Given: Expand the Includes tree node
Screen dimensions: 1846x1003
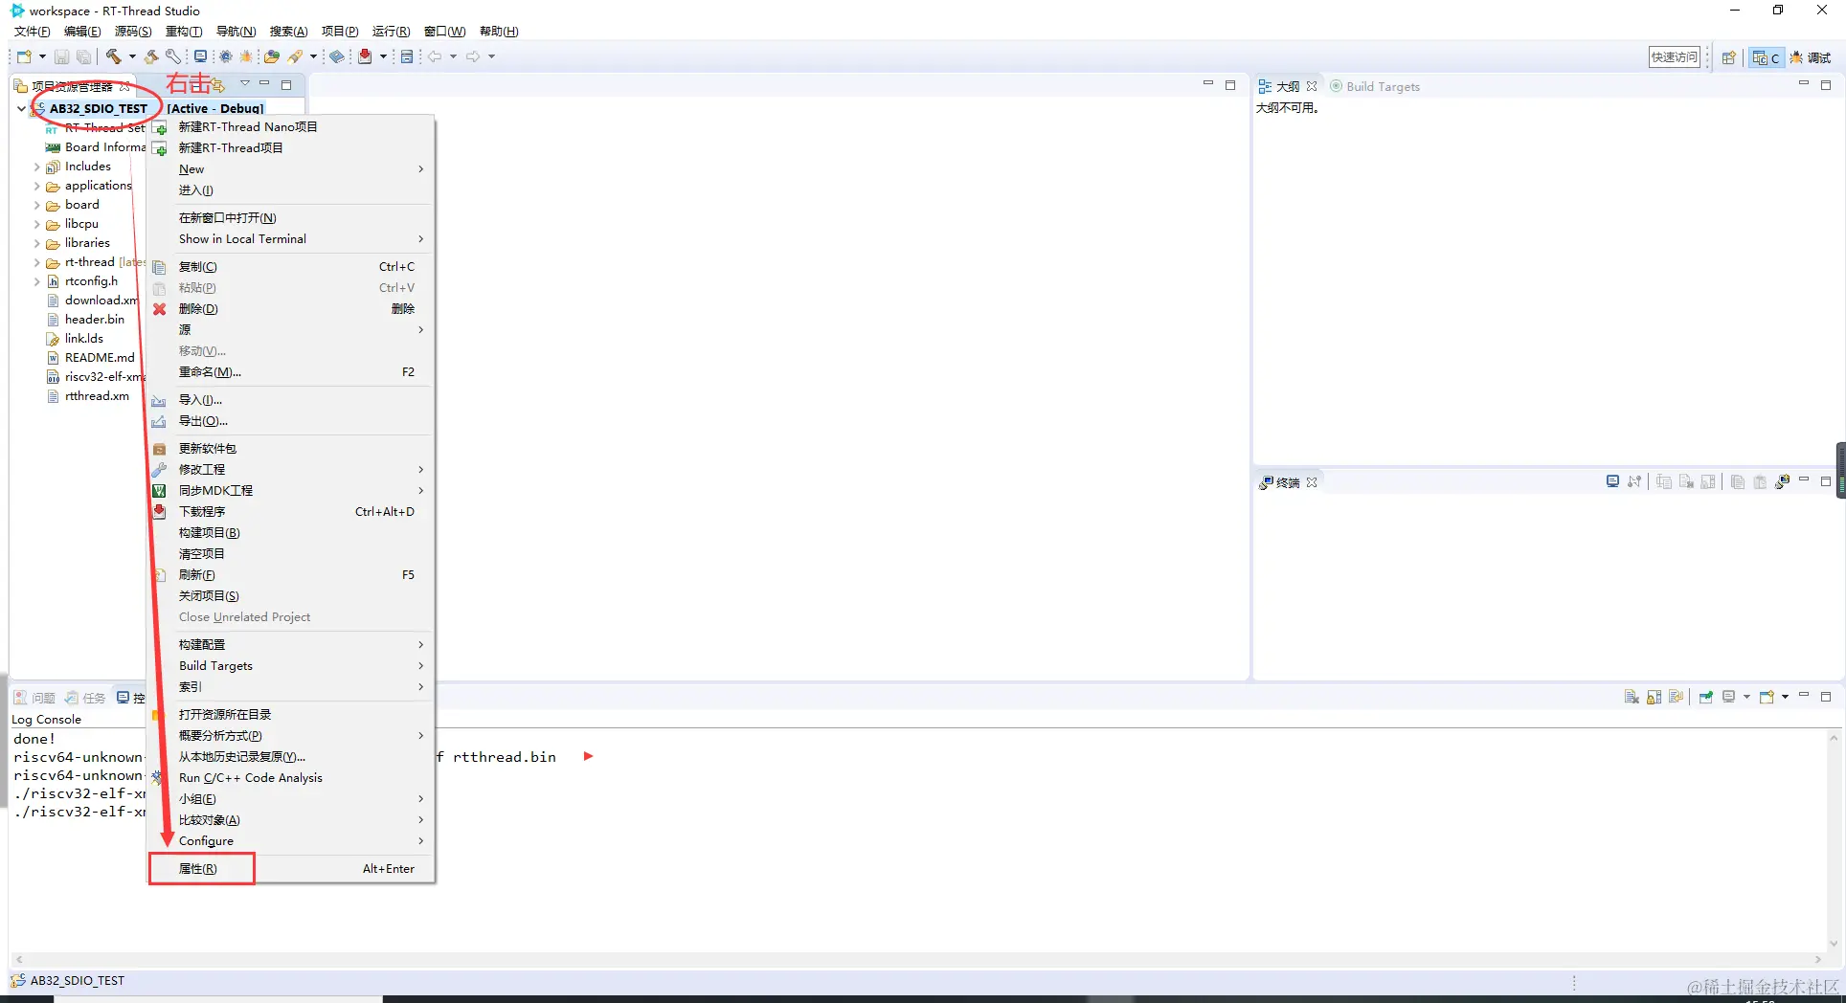Looking at the screenshot, I should click(36, 167).
